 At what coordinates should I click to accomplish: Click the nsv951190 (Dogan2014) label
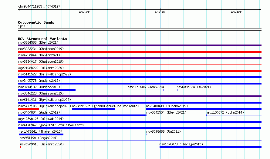pos(39,138)
